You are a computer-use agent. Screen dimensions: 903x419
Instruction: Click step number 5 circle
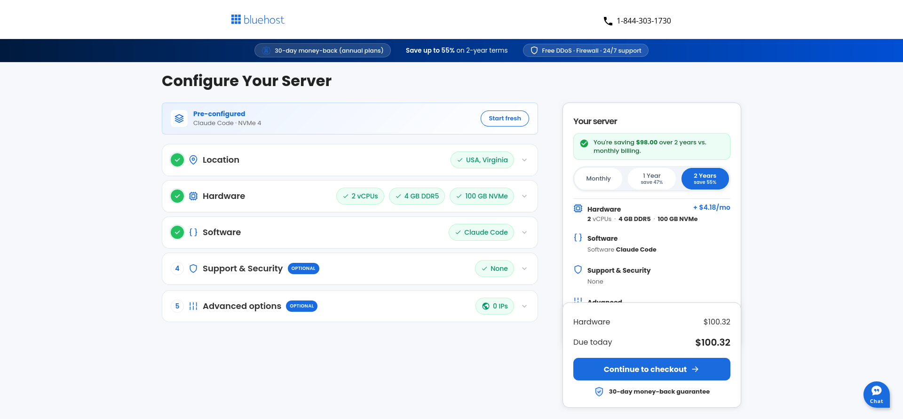tap(177, 306)
